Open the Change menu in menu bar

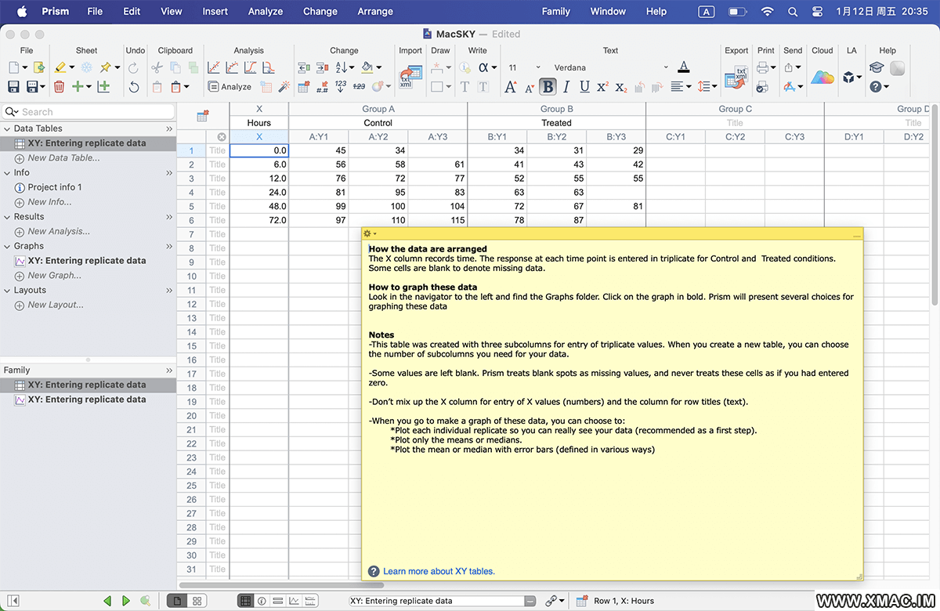[x=320, y=12]
